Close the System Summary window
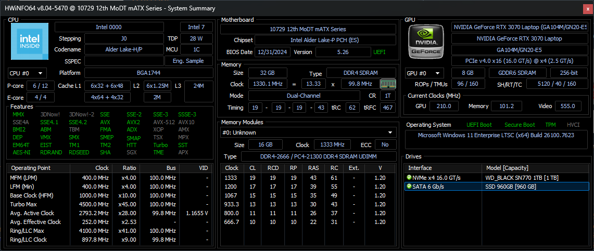 588,8
